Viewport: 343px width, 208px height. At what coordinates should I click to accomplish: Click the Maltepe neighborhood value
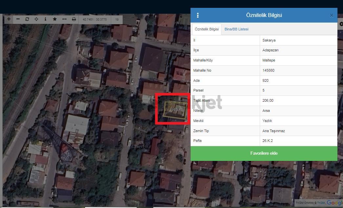pos(269,60)
